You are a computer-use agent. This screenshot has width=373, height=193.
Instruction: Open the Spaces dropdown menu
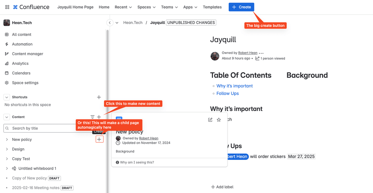(x=147, y=7)
